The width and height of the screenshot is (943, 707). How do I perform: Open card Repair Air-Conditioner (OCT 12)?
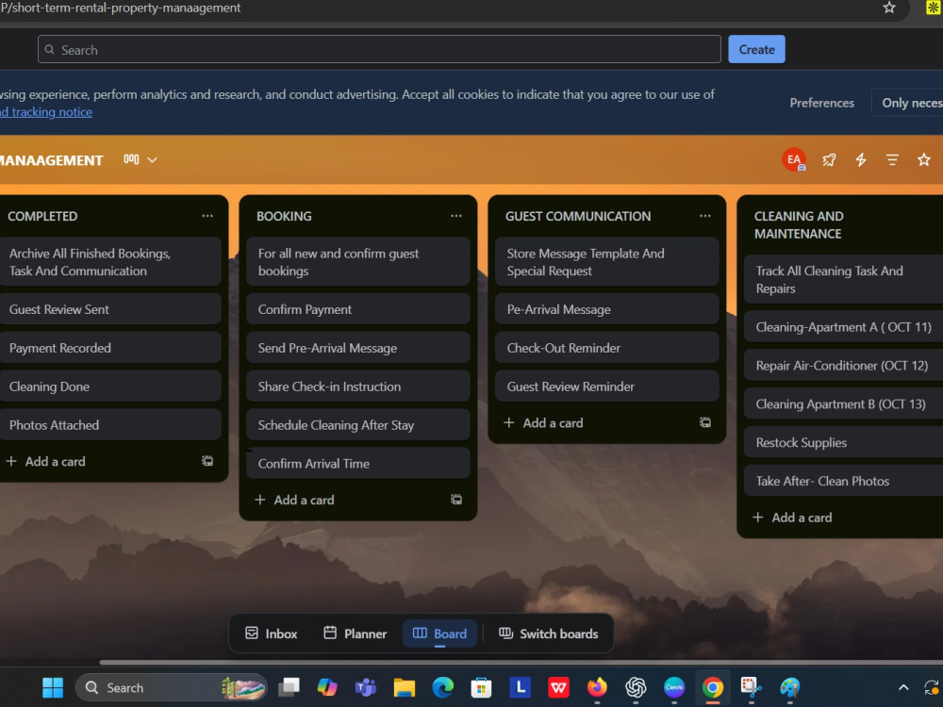(843, 365)
